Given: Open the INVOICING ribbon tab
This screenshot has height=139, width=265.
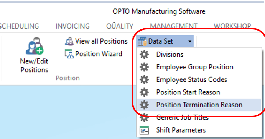Looking at the screenshot, I should [x=72, y=26].
